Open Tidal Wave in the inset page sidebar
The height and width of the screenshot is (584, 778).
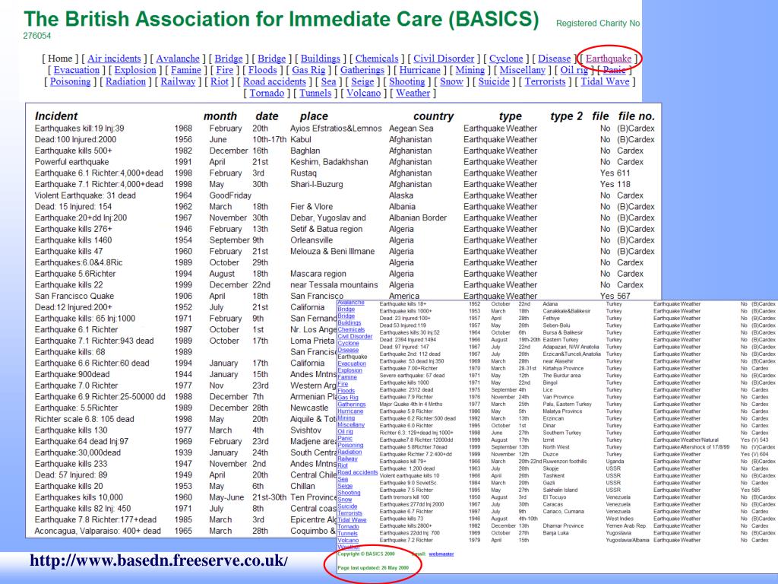click(x=352, y=520)
